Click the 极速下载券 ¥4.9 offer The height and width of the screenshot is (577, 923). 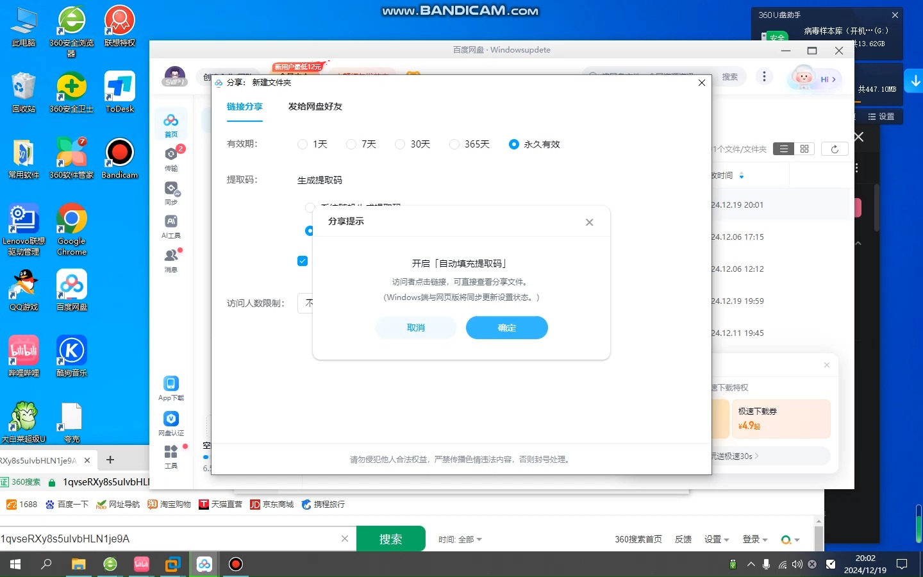point(781,419)
